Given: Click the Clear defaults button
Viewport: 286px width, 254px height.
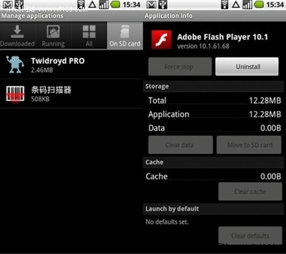Looking at the screenshot, I should coord(250,236).
